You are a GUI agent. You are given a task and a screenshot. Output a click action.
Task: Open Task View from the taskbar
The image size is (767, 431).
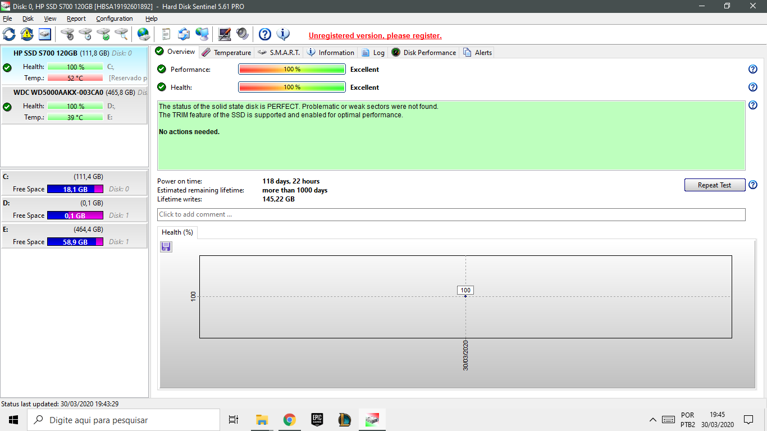pyautogui.click(x=234, y=420)
